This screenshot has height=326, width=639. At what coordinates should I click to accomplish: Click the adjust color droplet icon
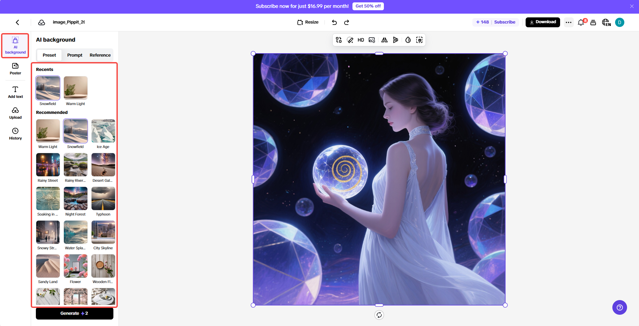[x=407, y=40]
